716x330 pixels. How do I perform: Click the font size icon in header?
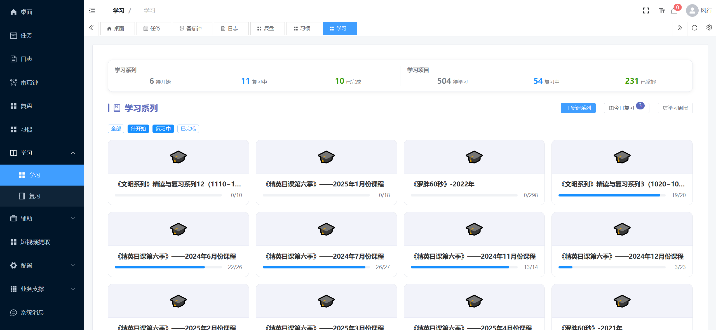coord(662,11)
